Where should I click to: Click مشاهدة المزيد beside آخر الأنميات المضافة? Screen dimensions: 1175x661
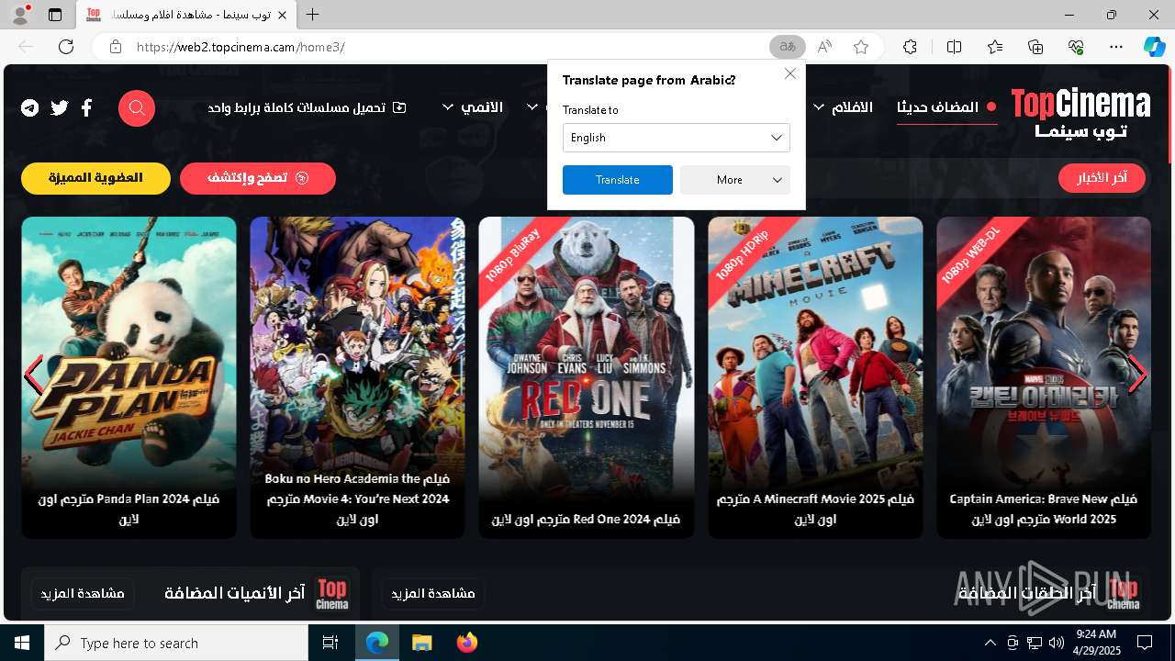[83, 593]
